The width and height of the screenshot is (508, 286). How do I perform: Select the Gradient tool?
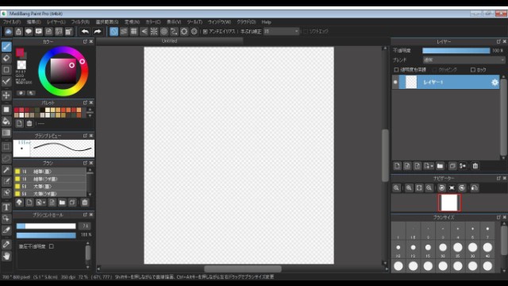pos(6,133)
